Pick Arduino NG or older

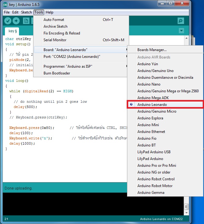point(165,172)
